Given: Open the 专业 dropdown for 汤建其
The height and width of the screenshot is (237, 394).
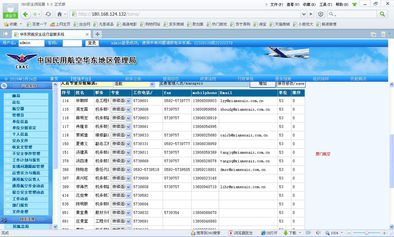Looking at the screenshot, I should coord(128,152).
